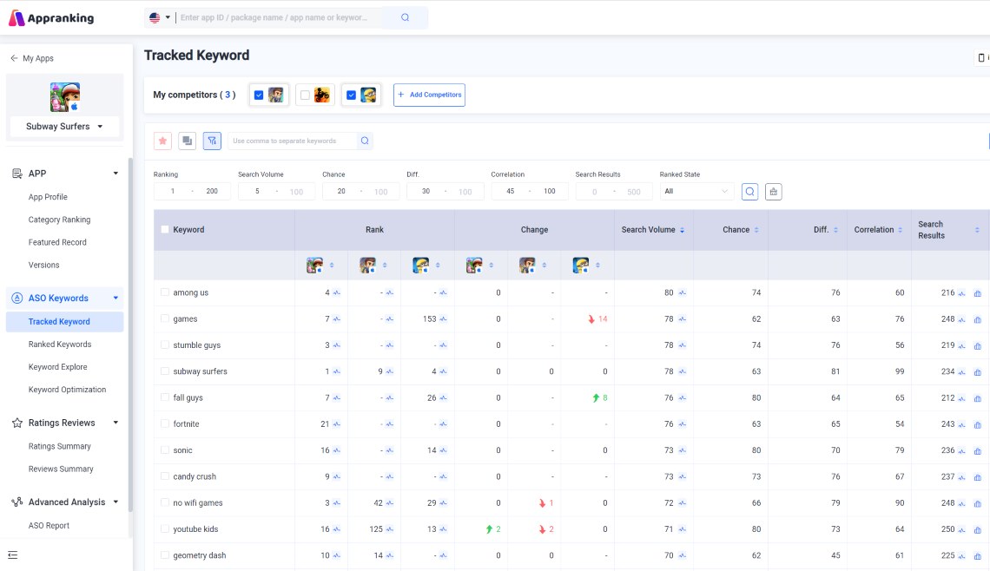Sort by Chance column
The width and height of the screenshot is (990, 571).
[756, 230]
